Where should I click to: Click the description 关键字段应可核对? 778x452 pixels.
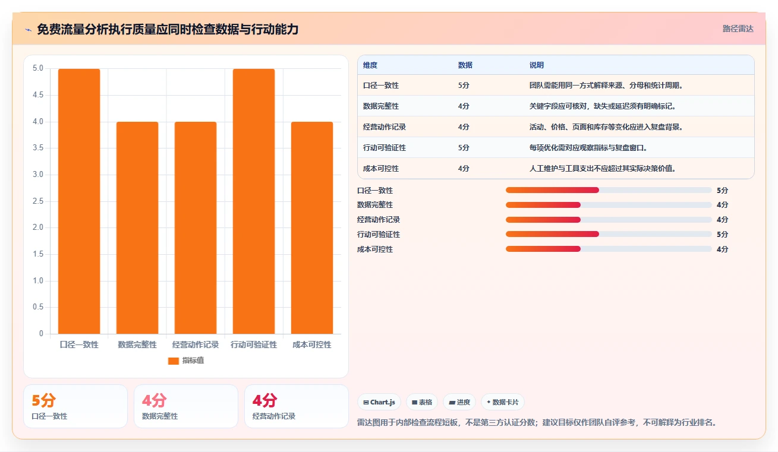tap(603, 106)
